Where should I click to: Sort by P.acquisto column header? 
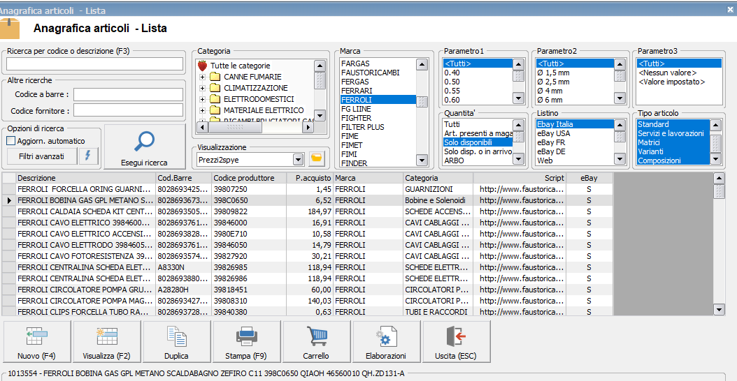(x=310, y=178)
